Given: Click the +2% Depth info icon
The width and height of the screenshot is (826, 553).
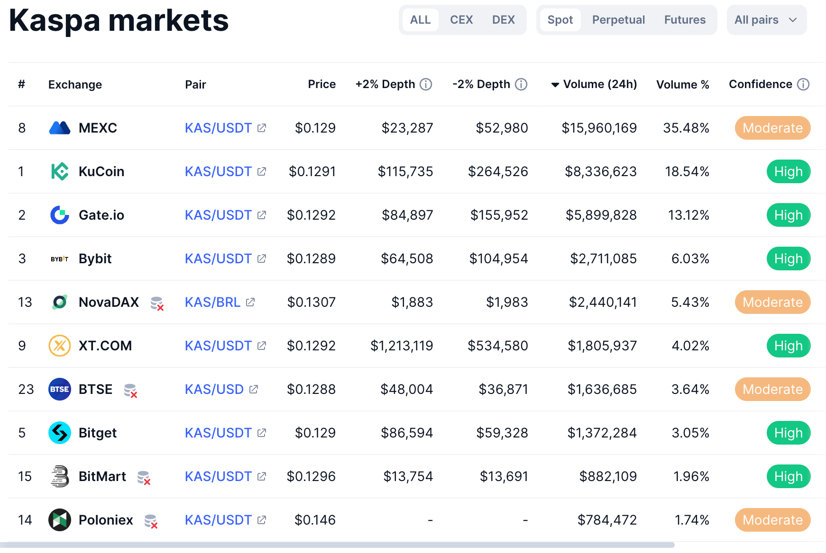Looking at the screenshot, I should 426,84.
